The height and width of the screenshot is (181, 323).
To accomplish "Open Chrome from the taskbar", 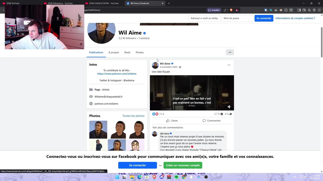I will point(184,177).
